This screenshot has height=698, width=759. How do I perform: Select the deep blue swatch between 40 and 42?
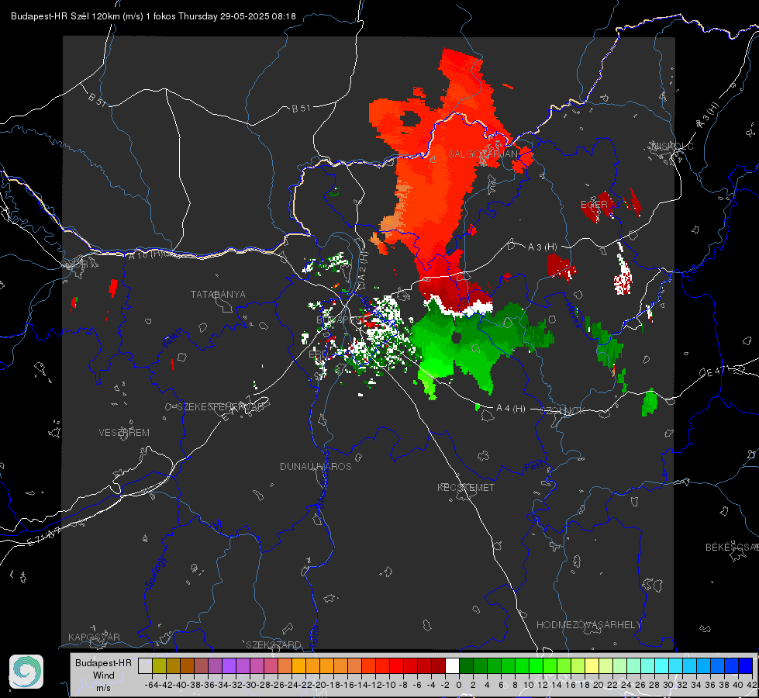(x=745, y=665)
